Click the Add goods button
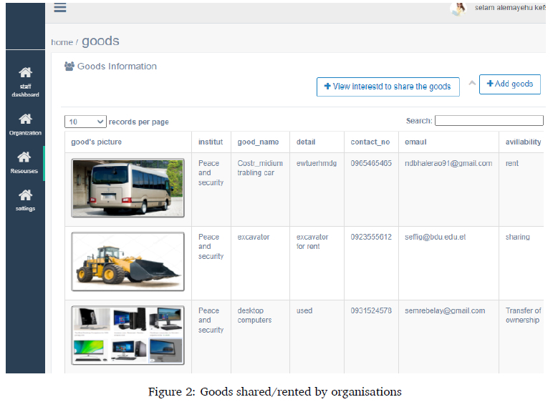 [x=509, y=84]
